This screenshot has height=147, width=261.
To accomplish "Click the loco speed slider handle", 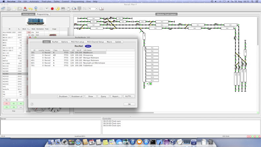I will pos(28,111).
